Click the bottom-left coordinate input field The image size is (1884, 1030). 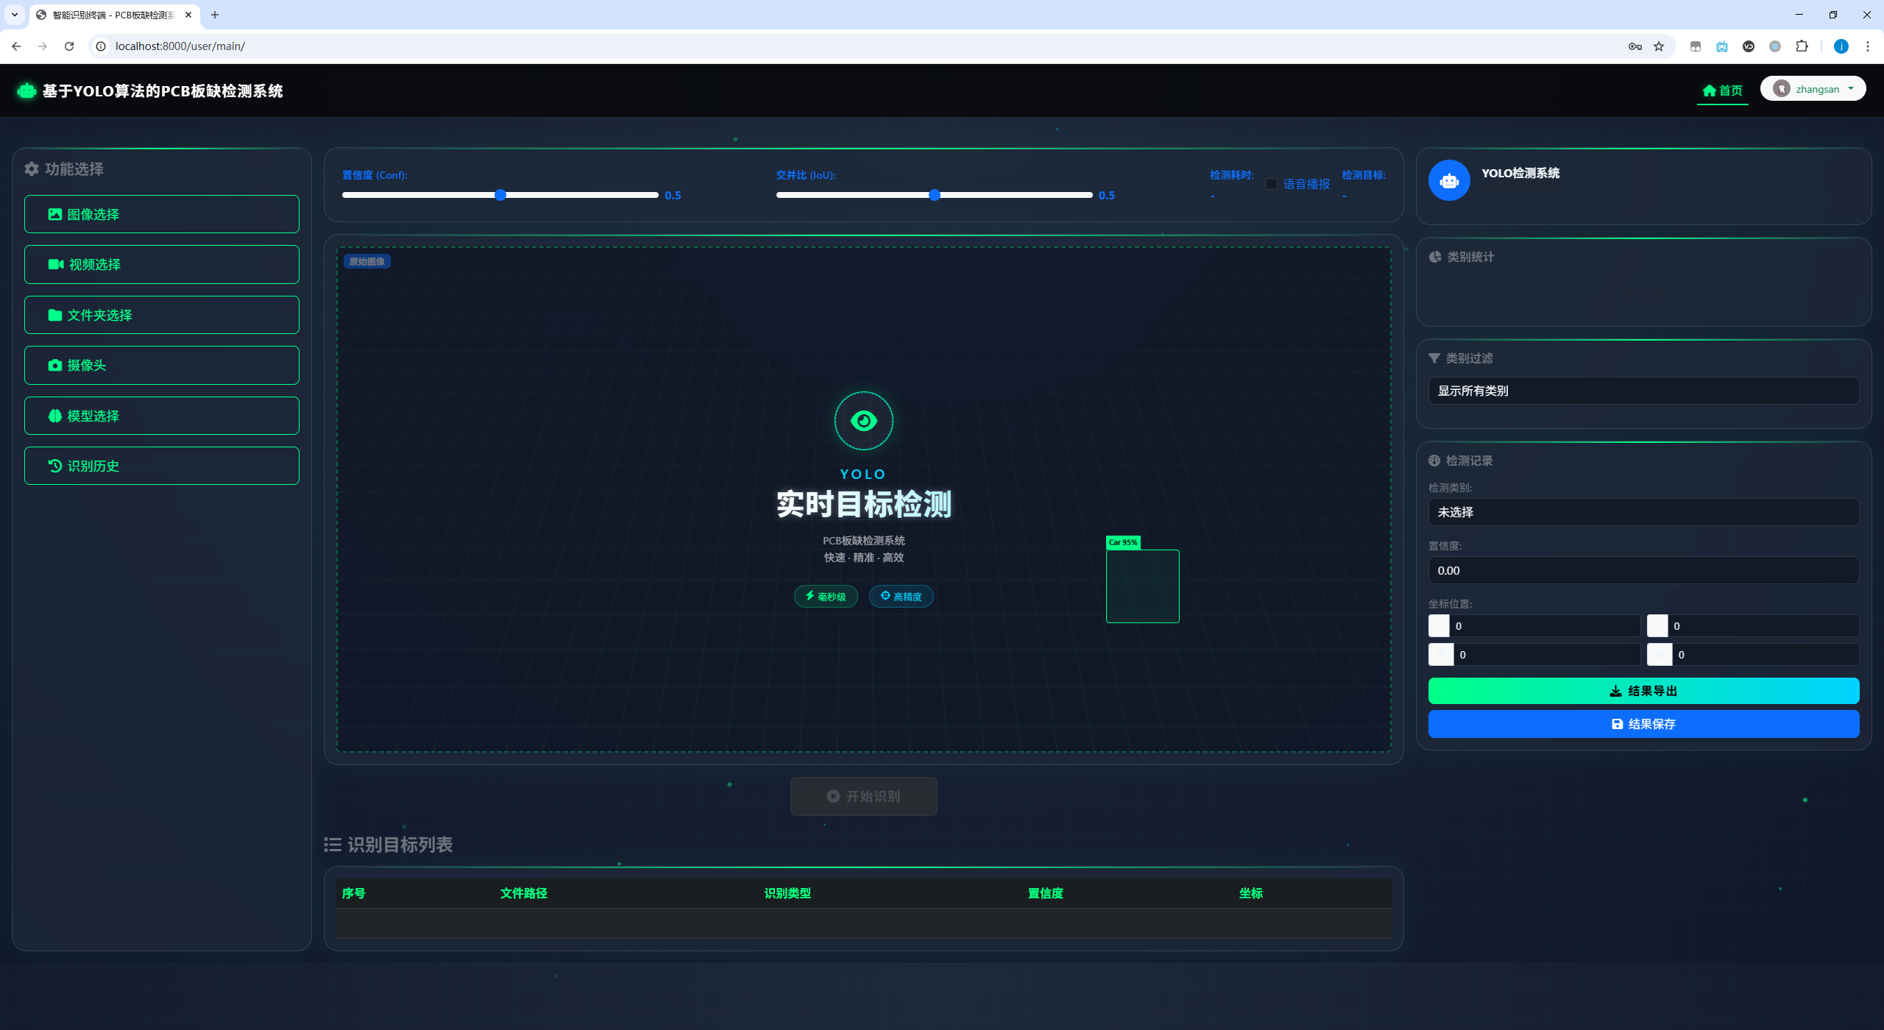[1547, 655]
